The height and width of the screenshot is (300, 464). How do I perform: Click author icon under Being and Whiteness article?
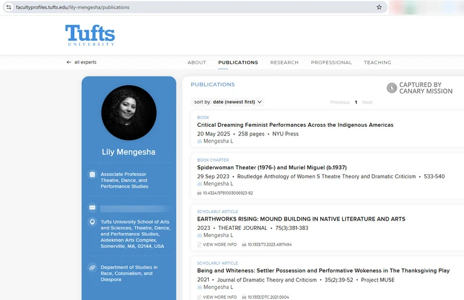point(200,287)
